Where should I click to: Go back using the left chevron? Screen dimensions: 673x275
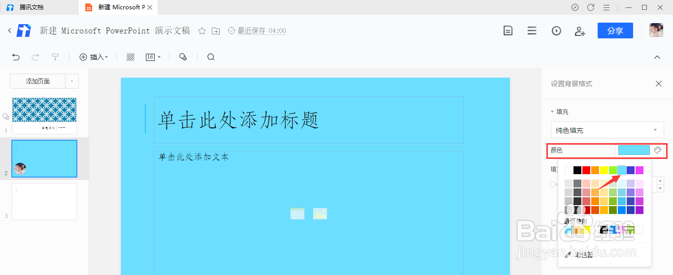tap(9, 31)
